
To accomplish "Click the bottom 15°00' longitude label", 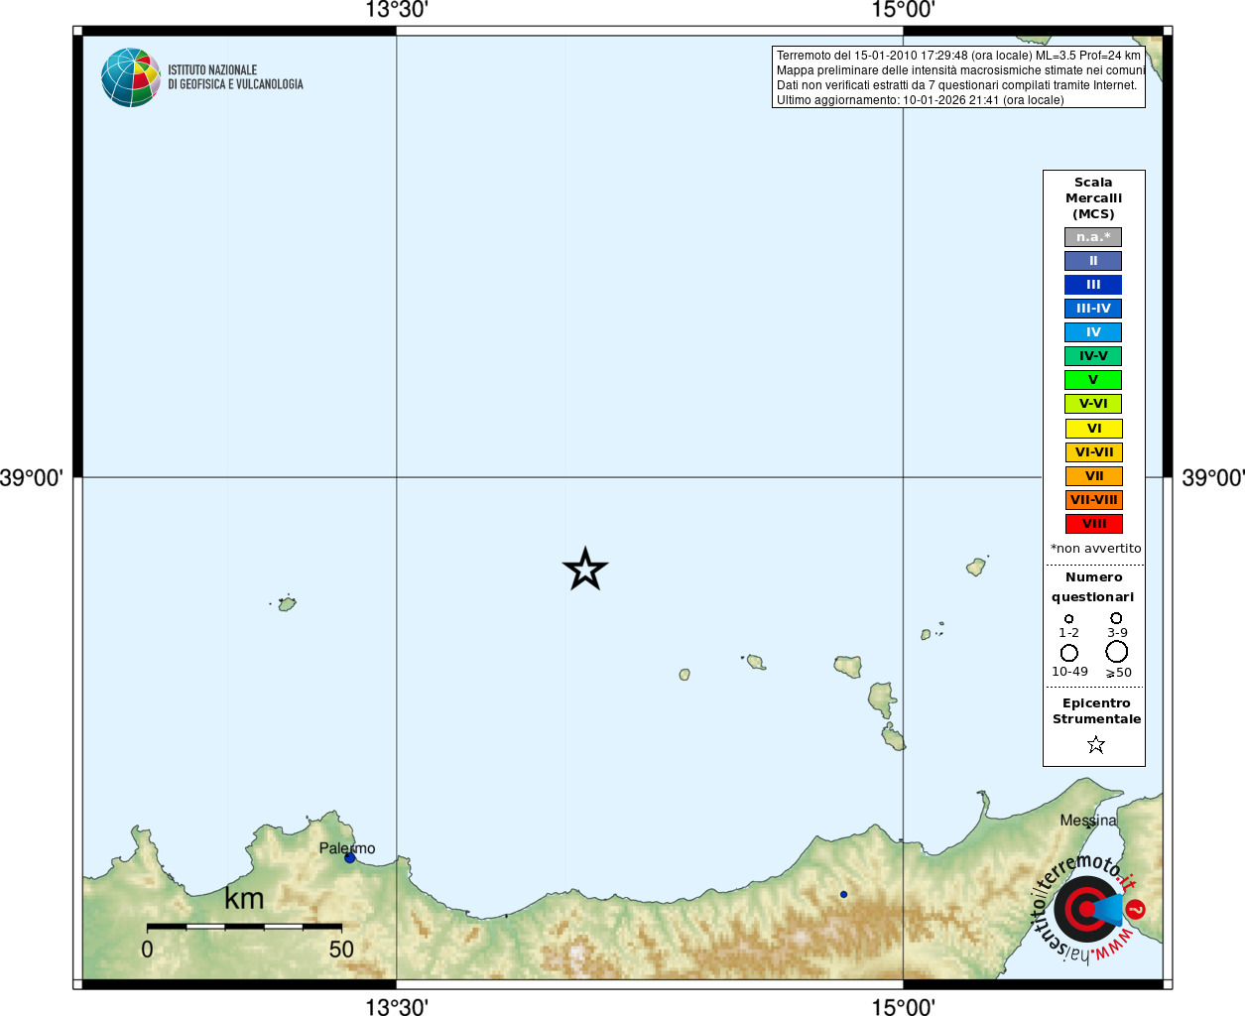I will 903,1007.
